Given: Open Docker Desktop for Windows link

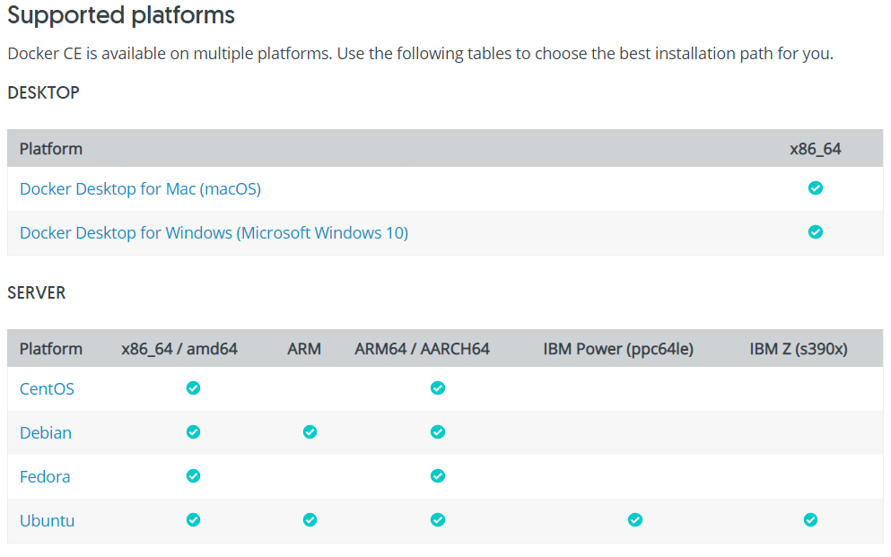Looking at the screenshot, I should click(214, 233).
